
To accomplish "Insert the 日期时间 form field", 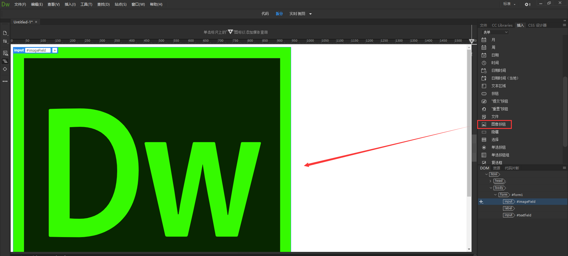I will (x=498, y=70).
